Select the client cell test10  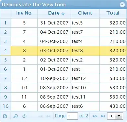pyautogui.click(x=85, y=88)
